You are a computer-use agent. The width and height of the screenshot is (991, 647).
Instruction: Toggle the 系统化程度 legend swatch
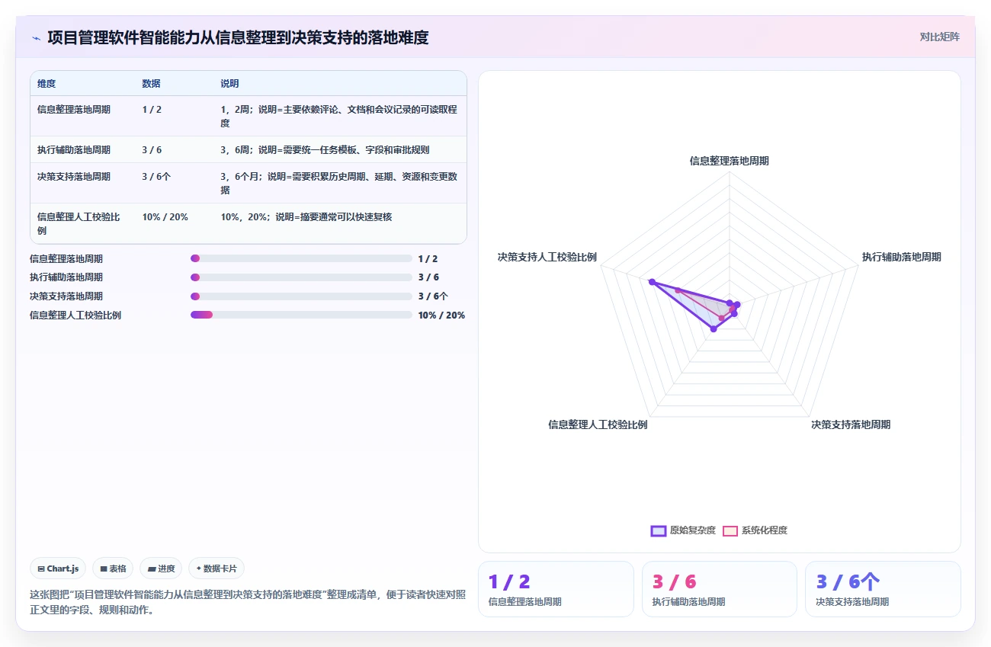pos(730,530)
